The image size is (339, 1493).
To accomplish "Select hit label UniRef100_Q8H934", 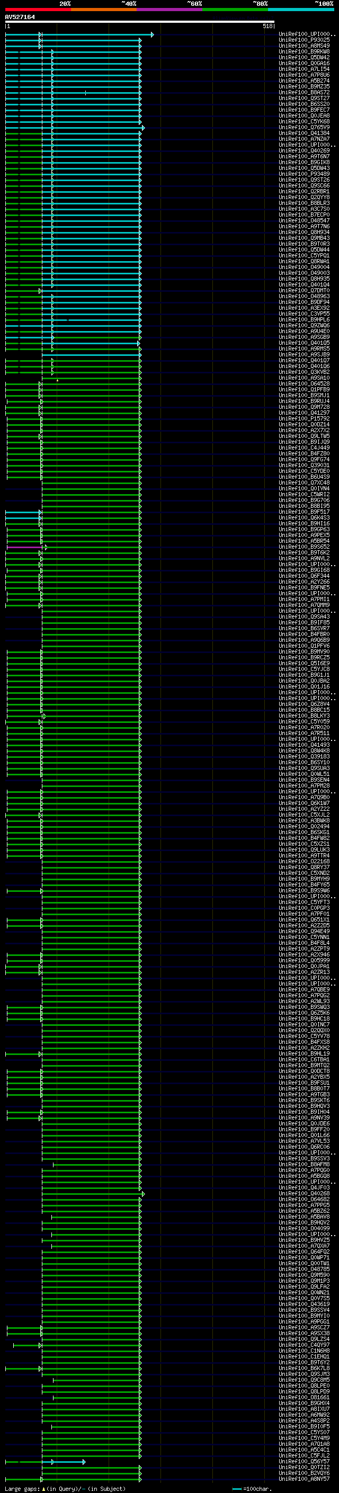I will click(304, 232).
